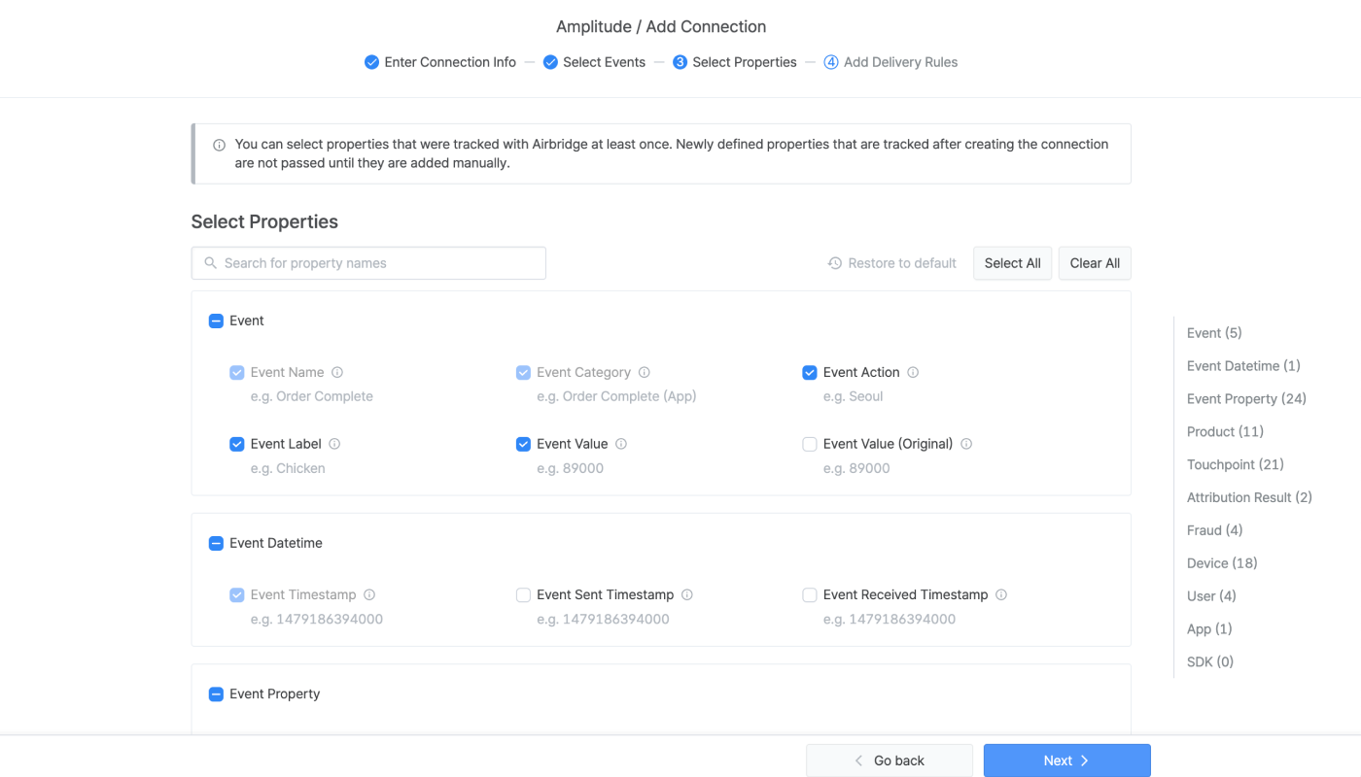The height and width of the screenshot is (777, 1361).
Task: Check the Event Received Timestamp checkbox
Action: click(810, 594)
